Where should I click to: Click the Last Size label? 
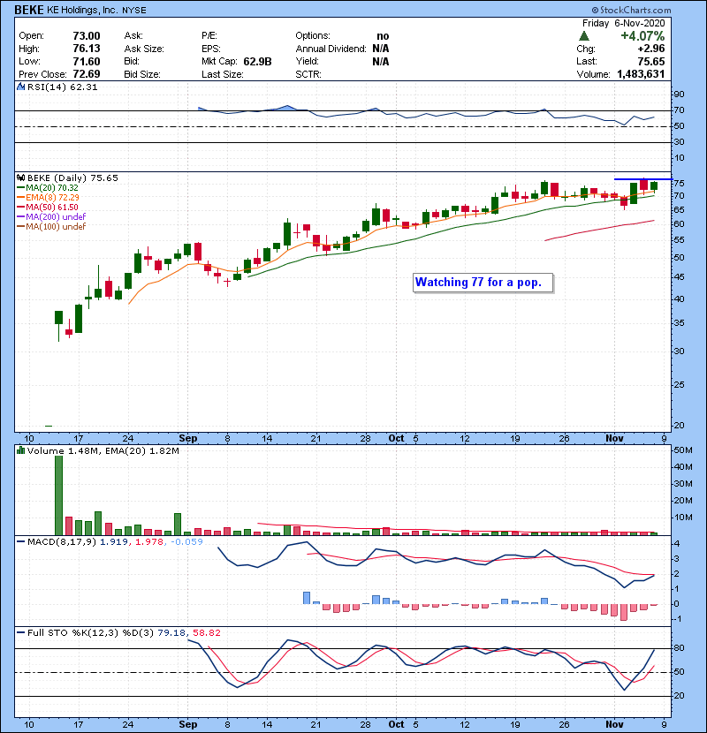[x=222, y=74]
